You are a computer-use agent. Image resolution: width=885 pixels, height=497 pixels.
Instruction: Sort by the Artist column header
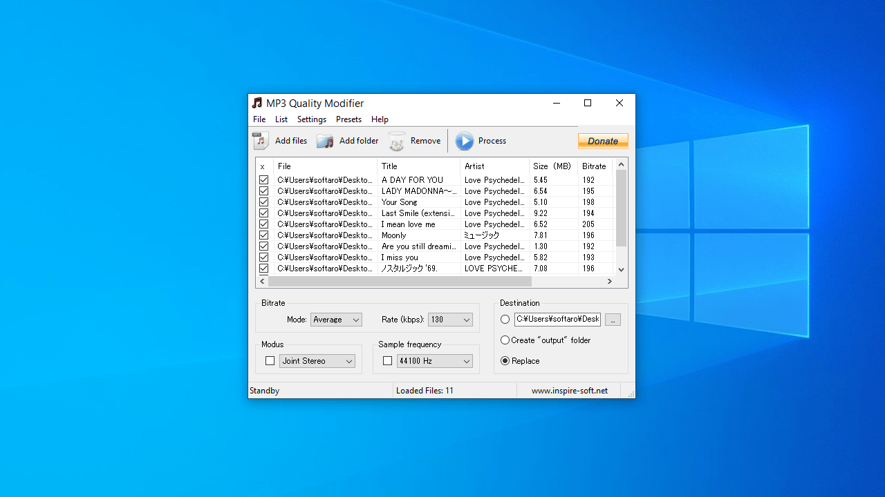click(495, 166)
